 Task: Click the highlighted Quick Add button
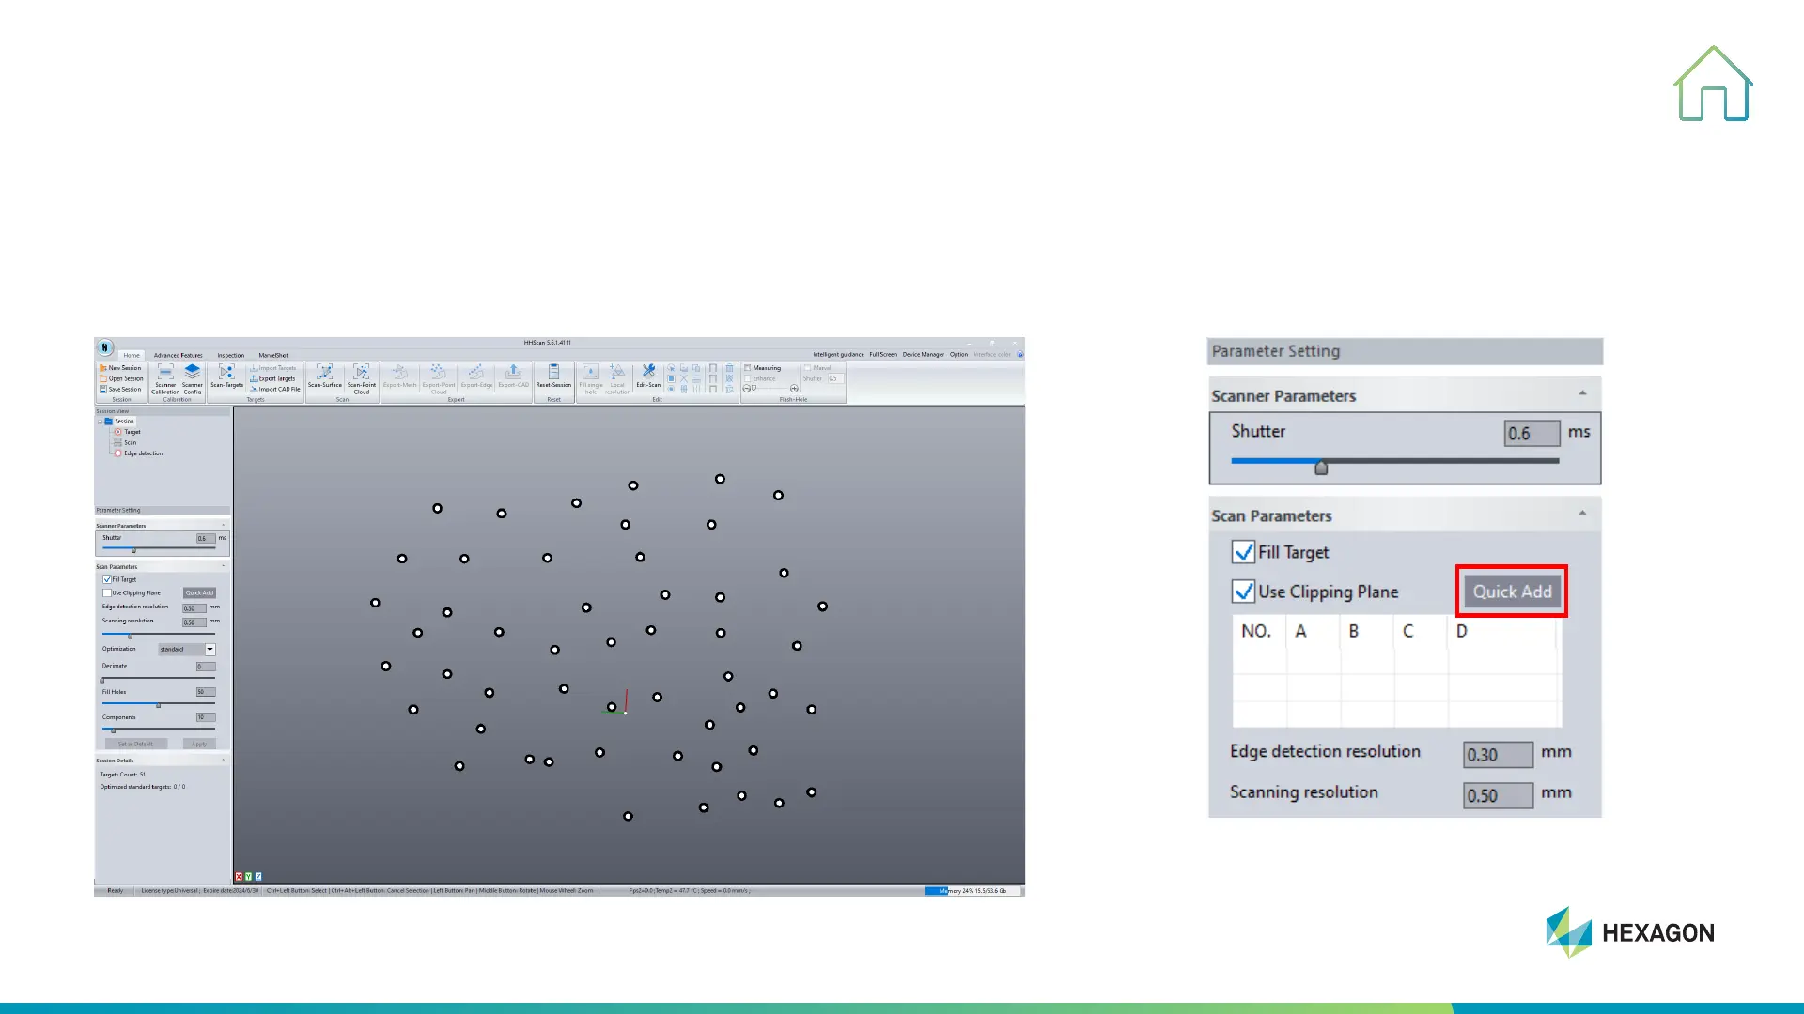click(x=1511, y=591)
